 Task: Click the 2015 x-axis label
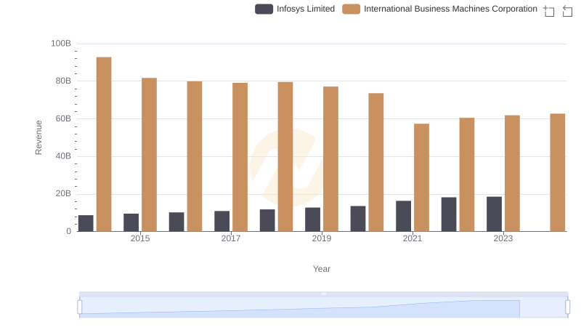pyautogui.click(x=140, y=238)
